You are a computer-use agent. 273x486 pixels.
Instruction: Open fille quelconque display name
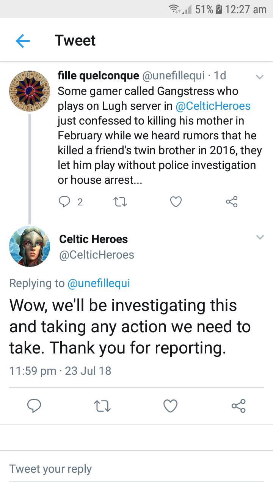[98, 76]
